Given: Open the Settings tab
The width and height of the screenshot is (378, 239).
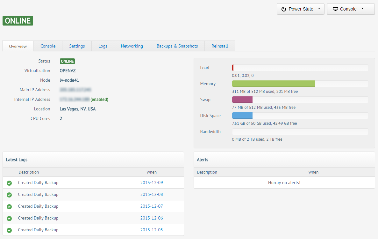Looking at the screenshot, I should [77, 46].
